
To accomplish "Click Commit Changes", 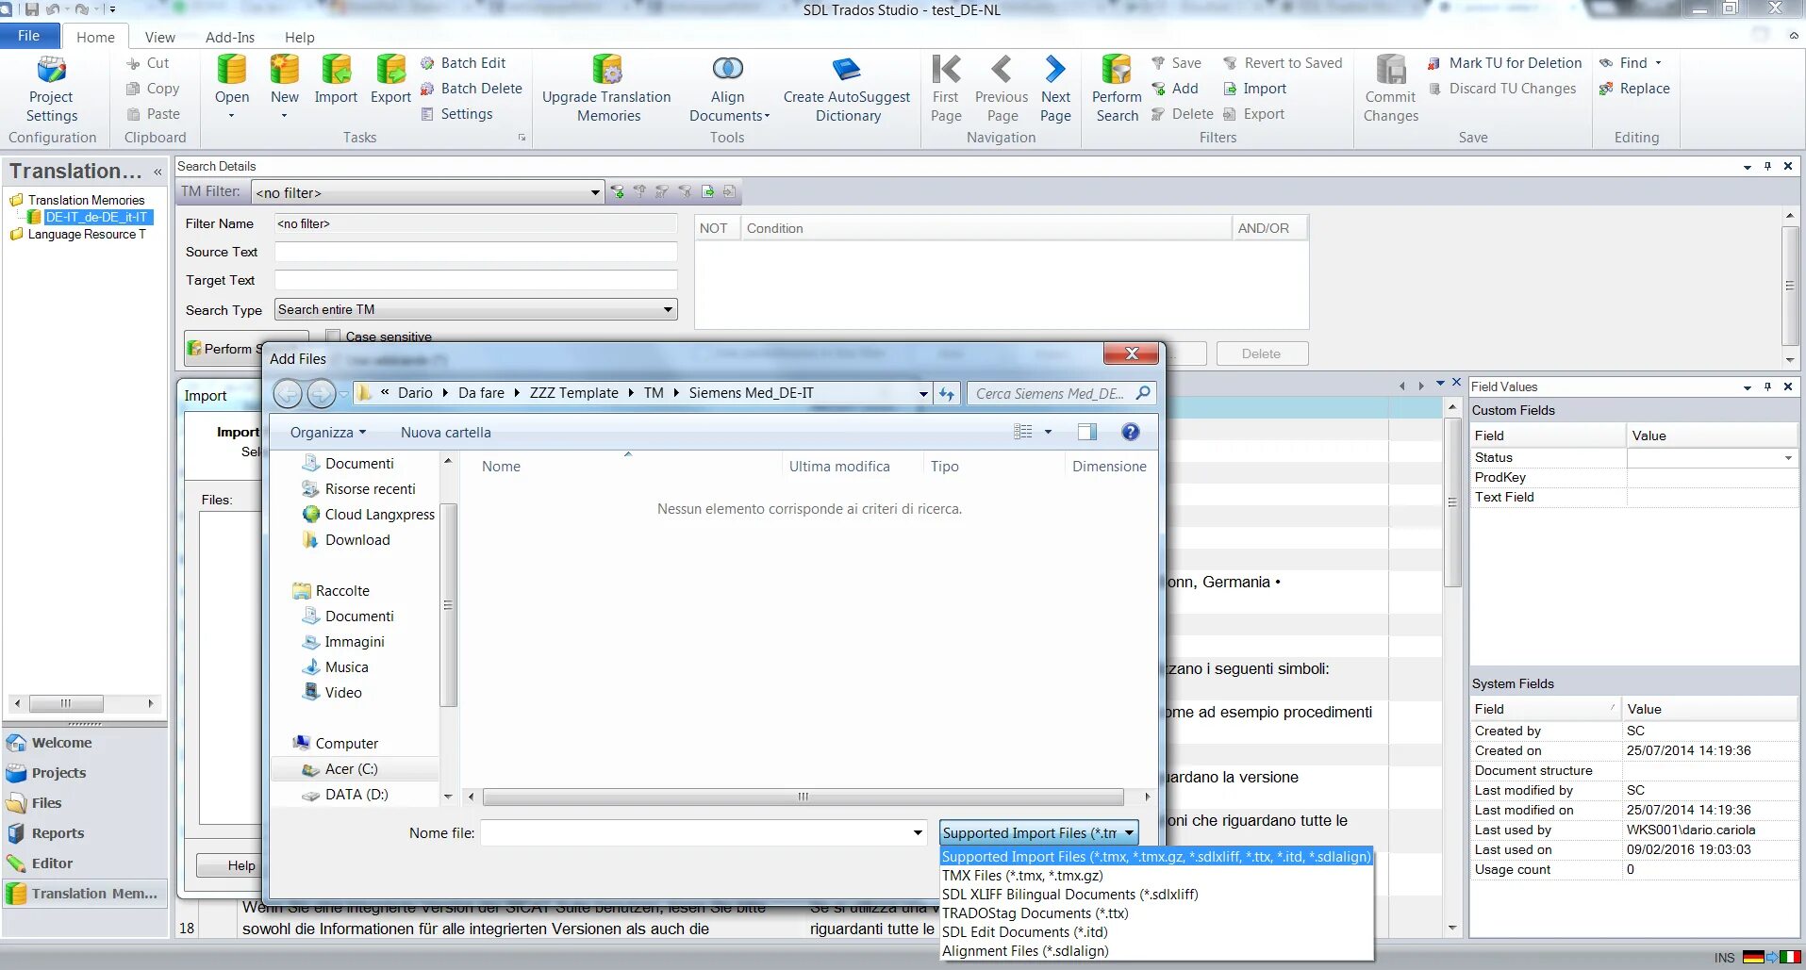I will [1391, 90].
